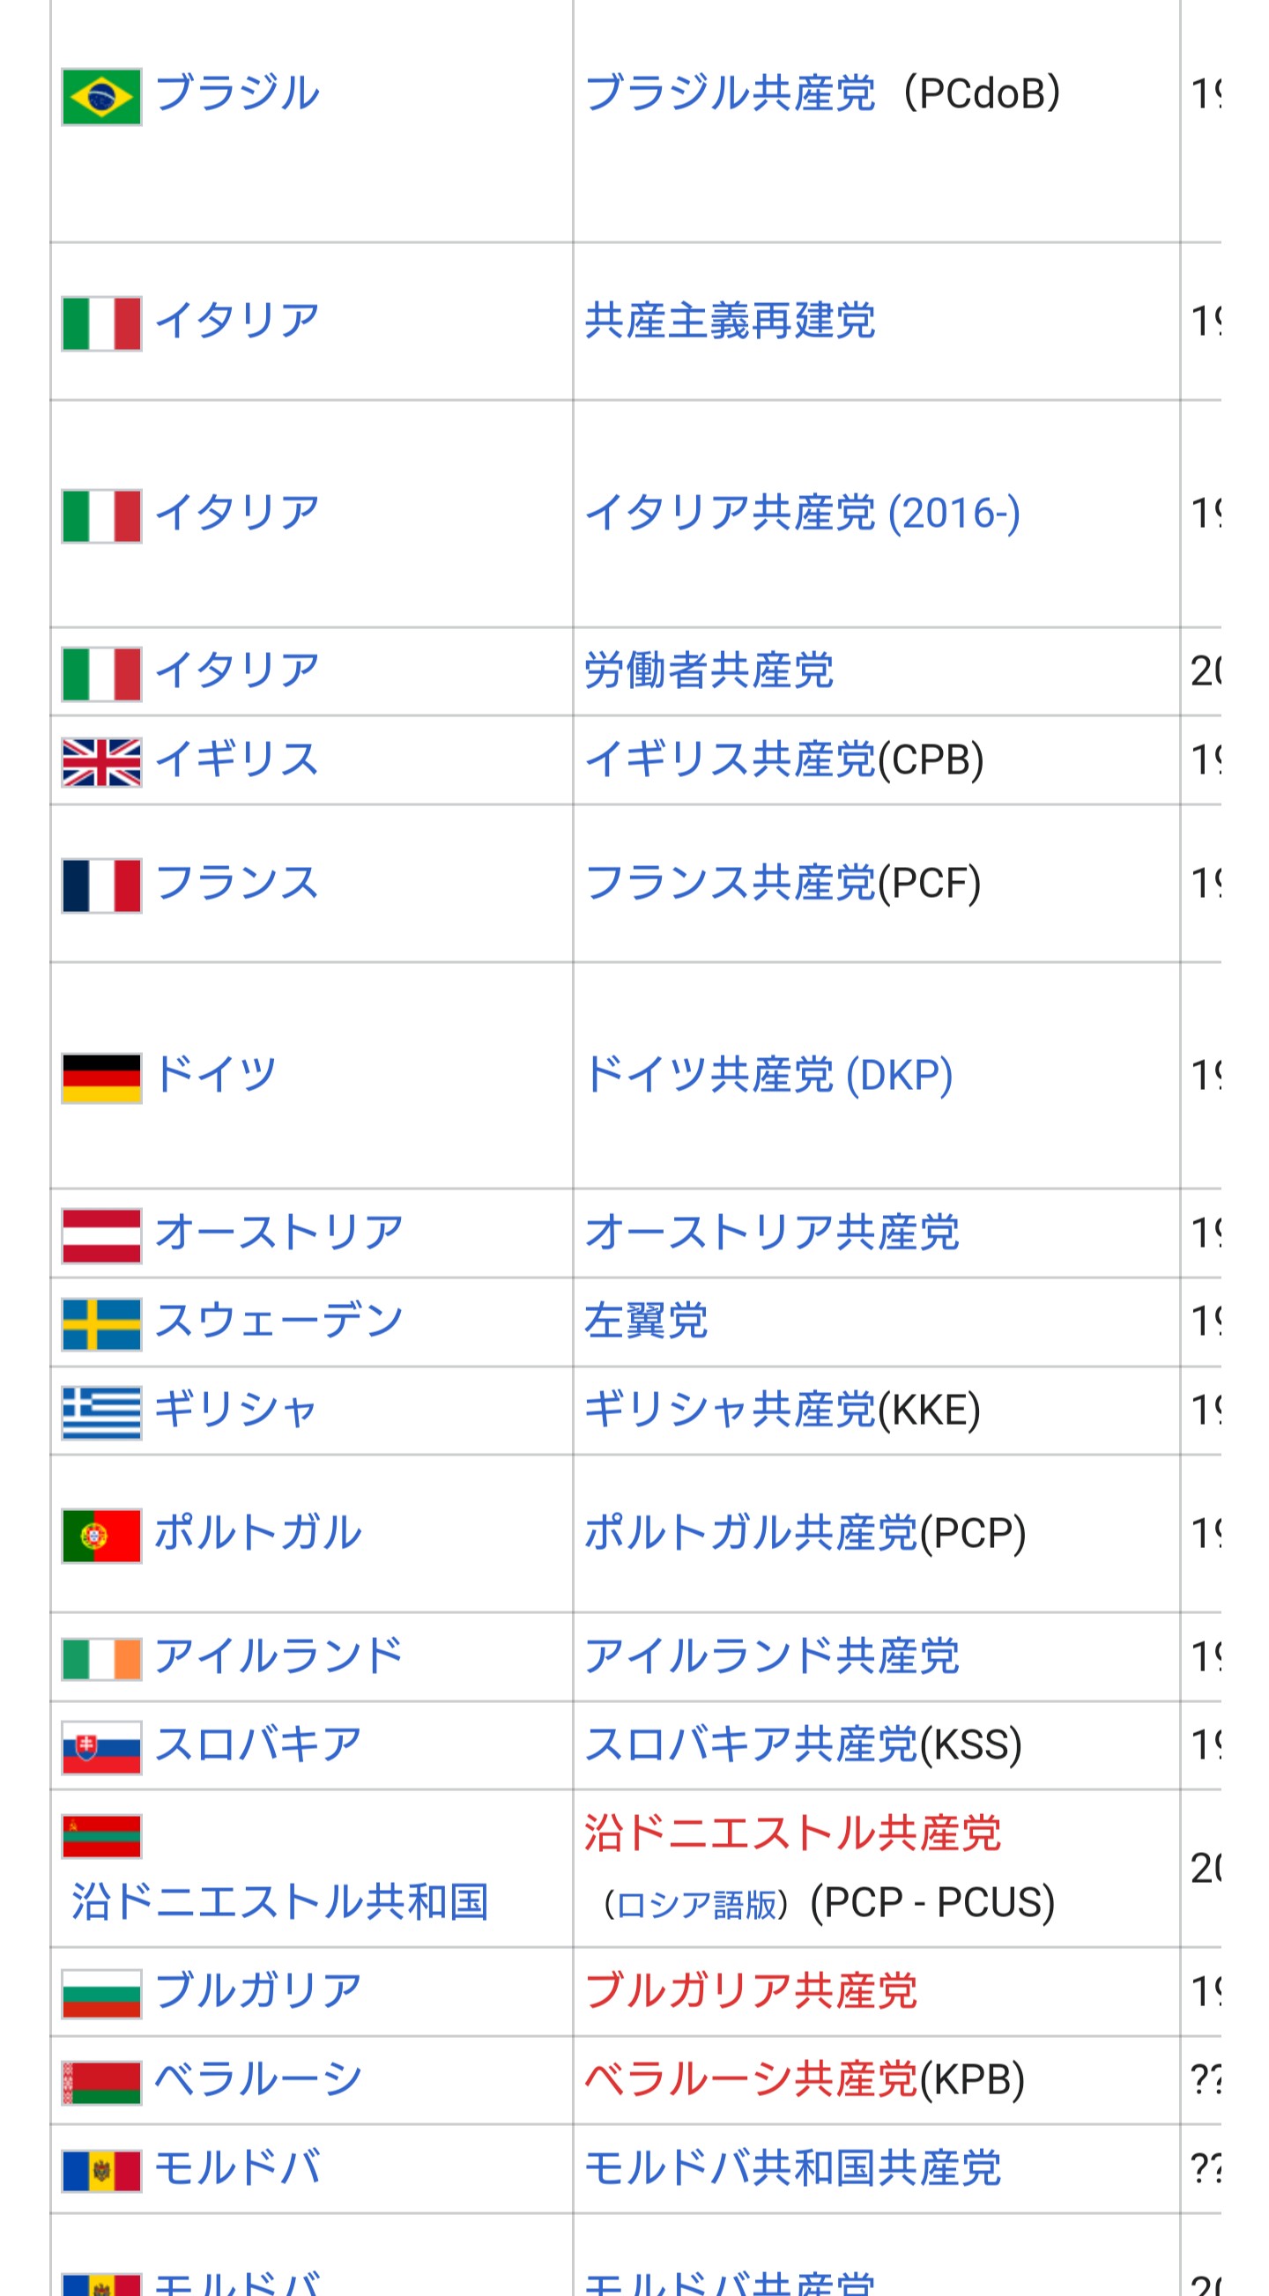Image resolution: width=1269 pixels, height=2296 pixels.
Task: Click the United Kingdom flag icon
Action: point(101,762)
